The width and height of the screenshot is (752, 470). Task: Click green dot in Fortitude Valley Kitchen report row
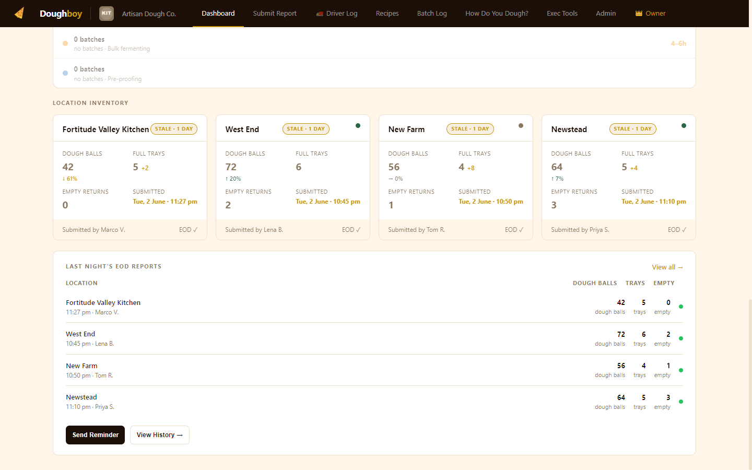click(680, 307)
